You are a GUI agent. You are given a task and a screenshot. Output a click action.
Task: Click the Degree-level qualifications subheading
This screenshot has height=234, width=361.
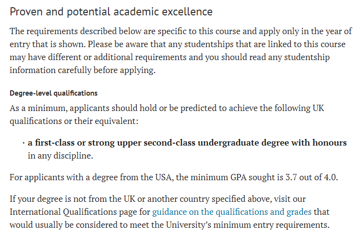(54, 93)
